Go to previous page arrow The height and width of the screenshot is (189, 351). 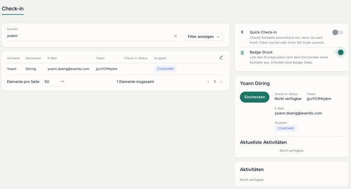(208, 82)
